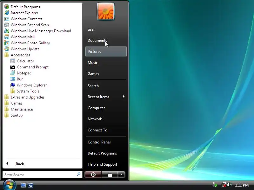The height and width of the screenshot is (190, 254).
Task: Open the Recent Items submenu arrow
Action: click(x=124, y=97)
